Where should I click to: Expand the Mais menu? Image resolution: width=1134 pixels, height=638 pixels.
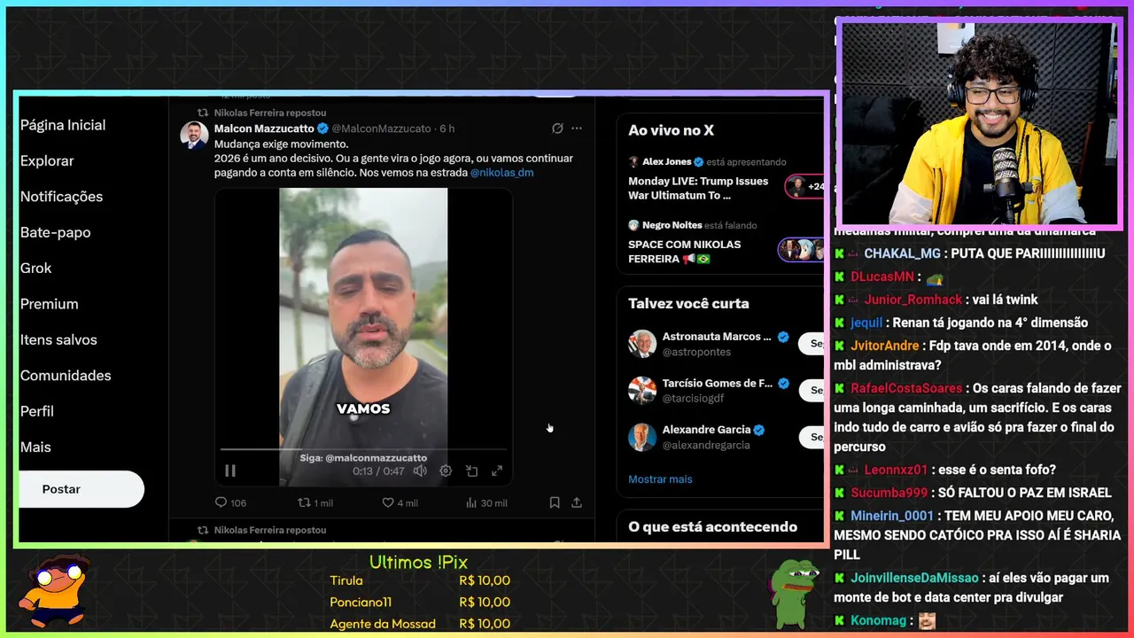click(x=35, y=447)
